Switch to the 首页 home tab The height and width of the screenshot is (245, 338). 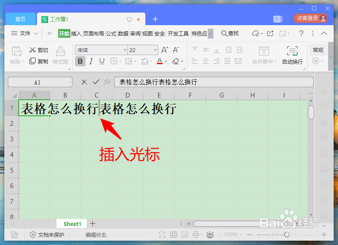20,19
